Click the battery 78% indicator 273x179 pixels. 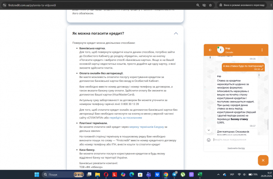(x=253, y=174)
